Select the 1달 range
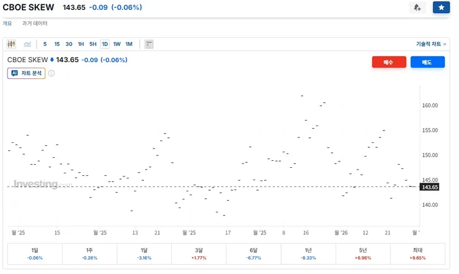Viewport: 459px width, 274px height. [x=145, y=253]
